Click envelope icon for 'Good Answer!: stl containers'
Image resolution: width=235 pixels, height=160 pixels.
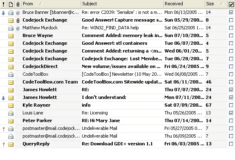click(x=11, y=44)
